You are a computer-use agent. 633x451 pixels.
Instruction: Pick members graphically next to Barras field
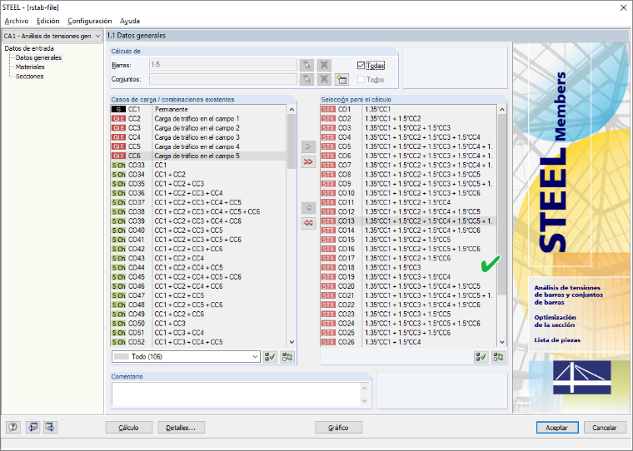(307, 65)
